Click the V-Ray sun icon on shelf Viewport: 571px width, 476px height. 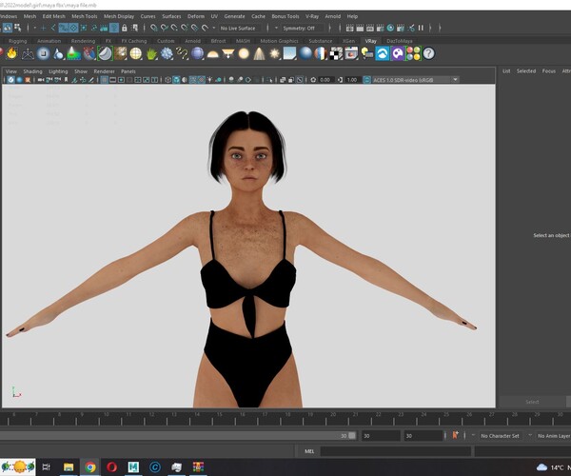click(275, 54)
